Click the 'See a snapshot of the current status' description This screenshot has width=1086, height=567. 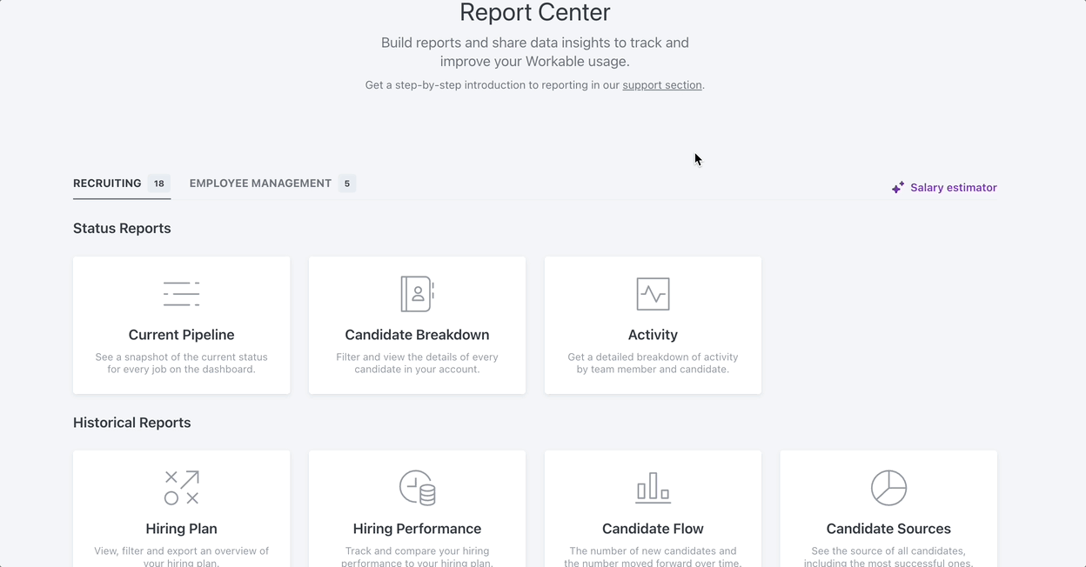(x=181, y=364)
